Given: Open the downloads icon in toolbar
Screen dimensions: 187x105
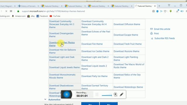Looking at the screenshot, I should click(177, 11).
